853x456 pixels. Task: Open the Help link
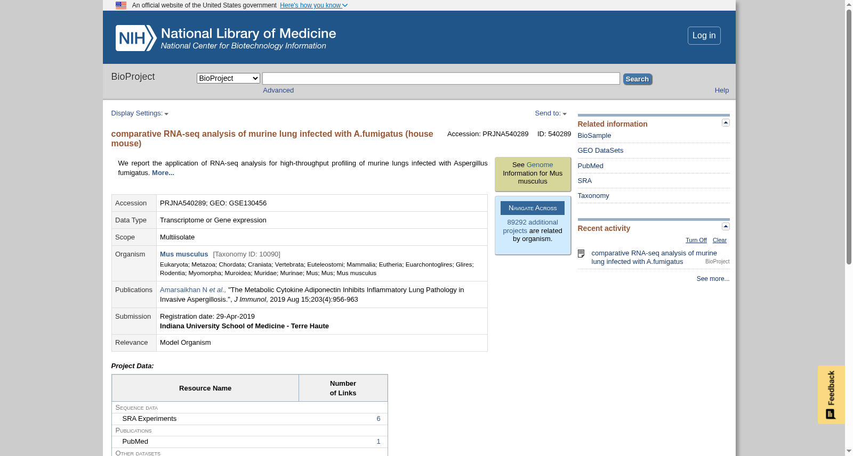click(721, 90)
